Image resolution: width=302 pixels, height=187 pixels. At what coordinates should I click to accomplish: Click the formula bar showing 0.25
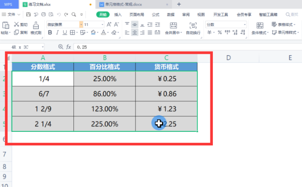click(188, 47)
